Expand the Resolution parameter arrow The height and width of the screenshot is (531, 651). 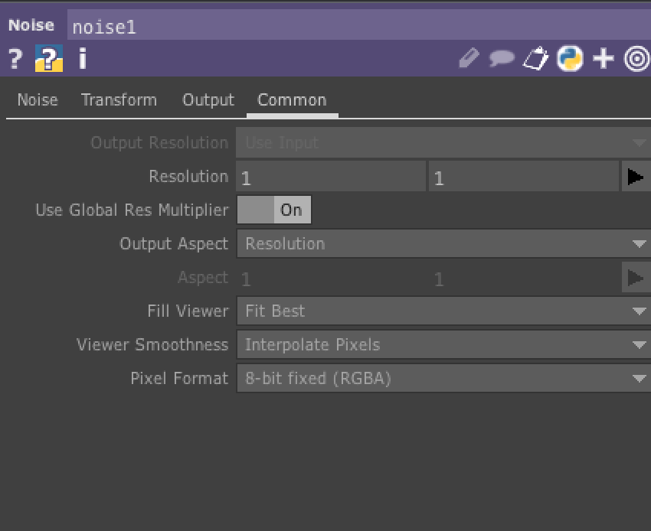tap(635, 177)
